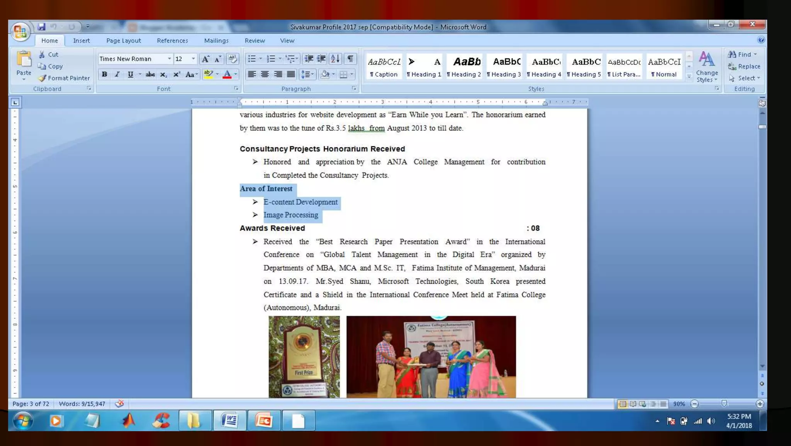The height and width of the screenshot is (446, 791).
Task: Open the Times New Roman font dropdown
Action: [169, 59]
